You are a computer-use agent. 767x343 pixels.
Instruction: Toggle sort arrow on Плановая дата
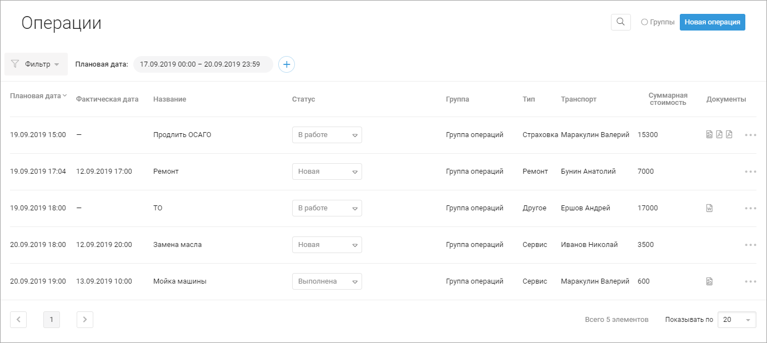(x=65, y=95)
